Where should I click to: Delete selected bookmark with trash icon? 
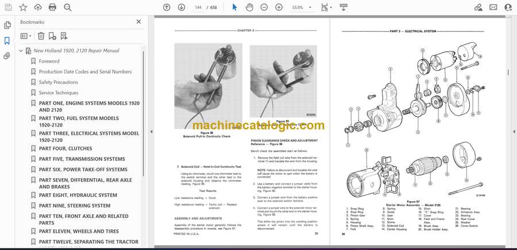pyautogui.click(x=41, y=36)
